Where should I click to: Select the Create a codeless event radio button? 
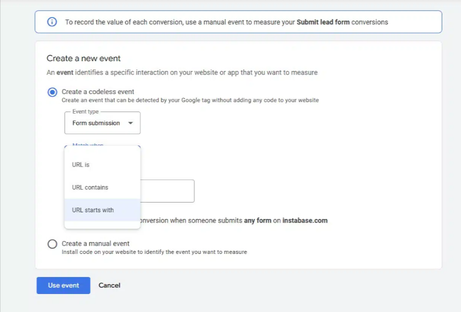pos(52,93)
